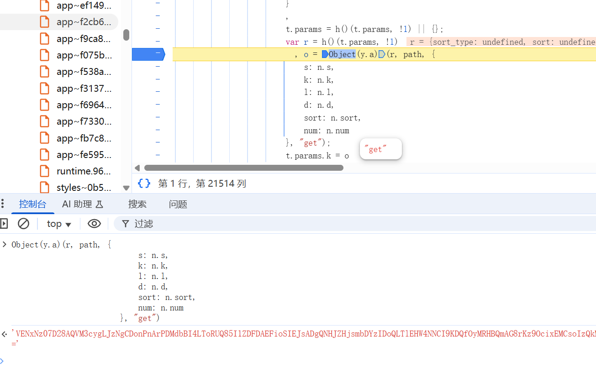Click the inline r = {sort_type value hint
This screenshot has height=389, width=596.
[x=501, y=42]
